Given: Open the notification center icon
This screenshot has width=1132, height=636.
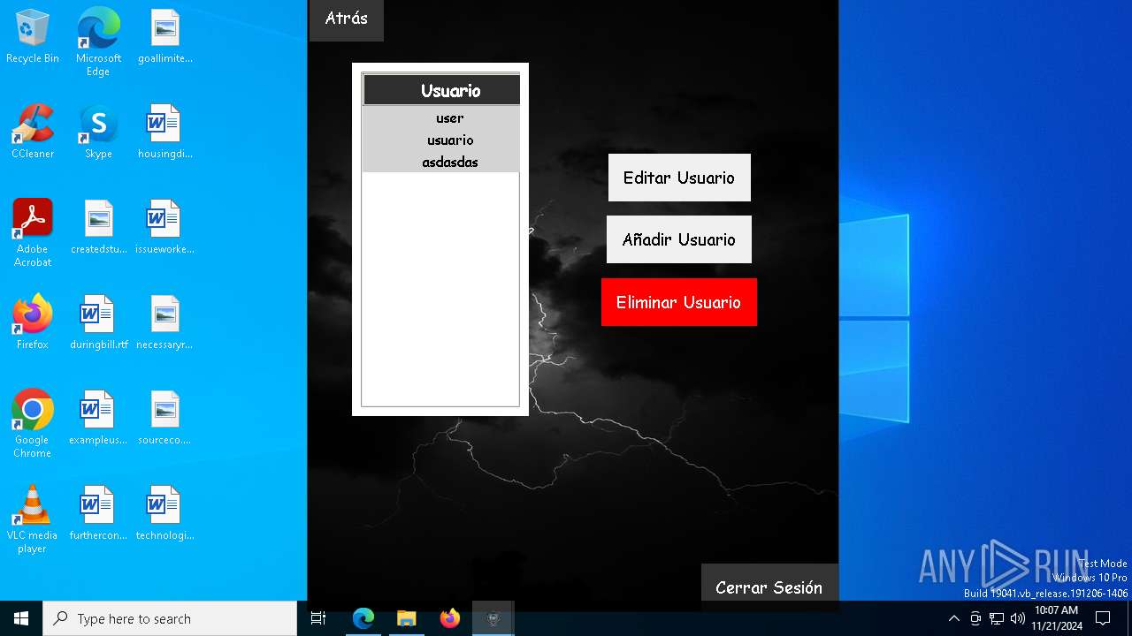Looking at the screenshot, I should pos(1104,618).
